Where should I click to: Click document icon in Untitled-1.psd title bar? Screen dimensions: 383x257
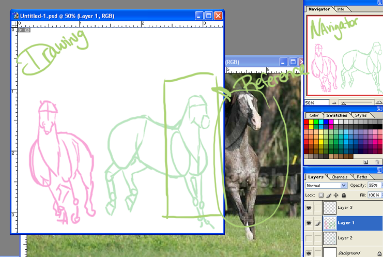pyautogui.click(x=16, y=16)
